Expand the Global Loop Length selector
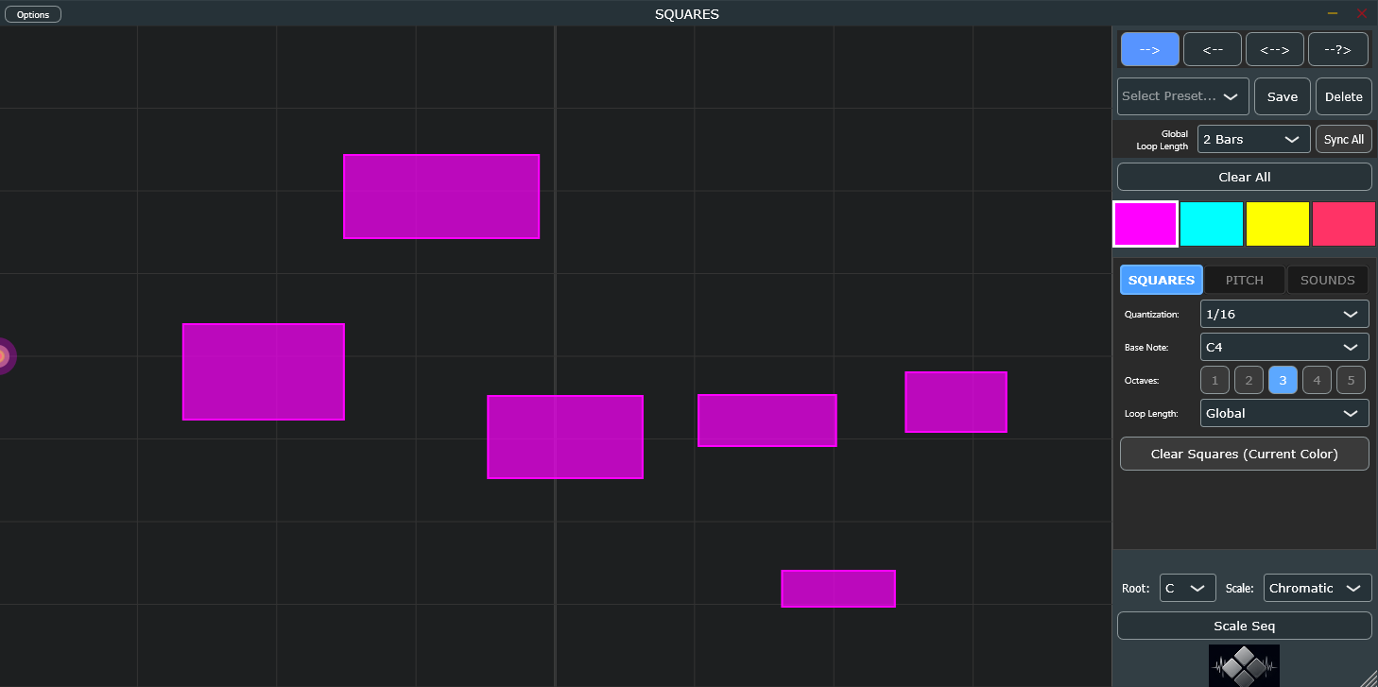This screenshot has width=1378, height=687. (x=1253, y=139)
